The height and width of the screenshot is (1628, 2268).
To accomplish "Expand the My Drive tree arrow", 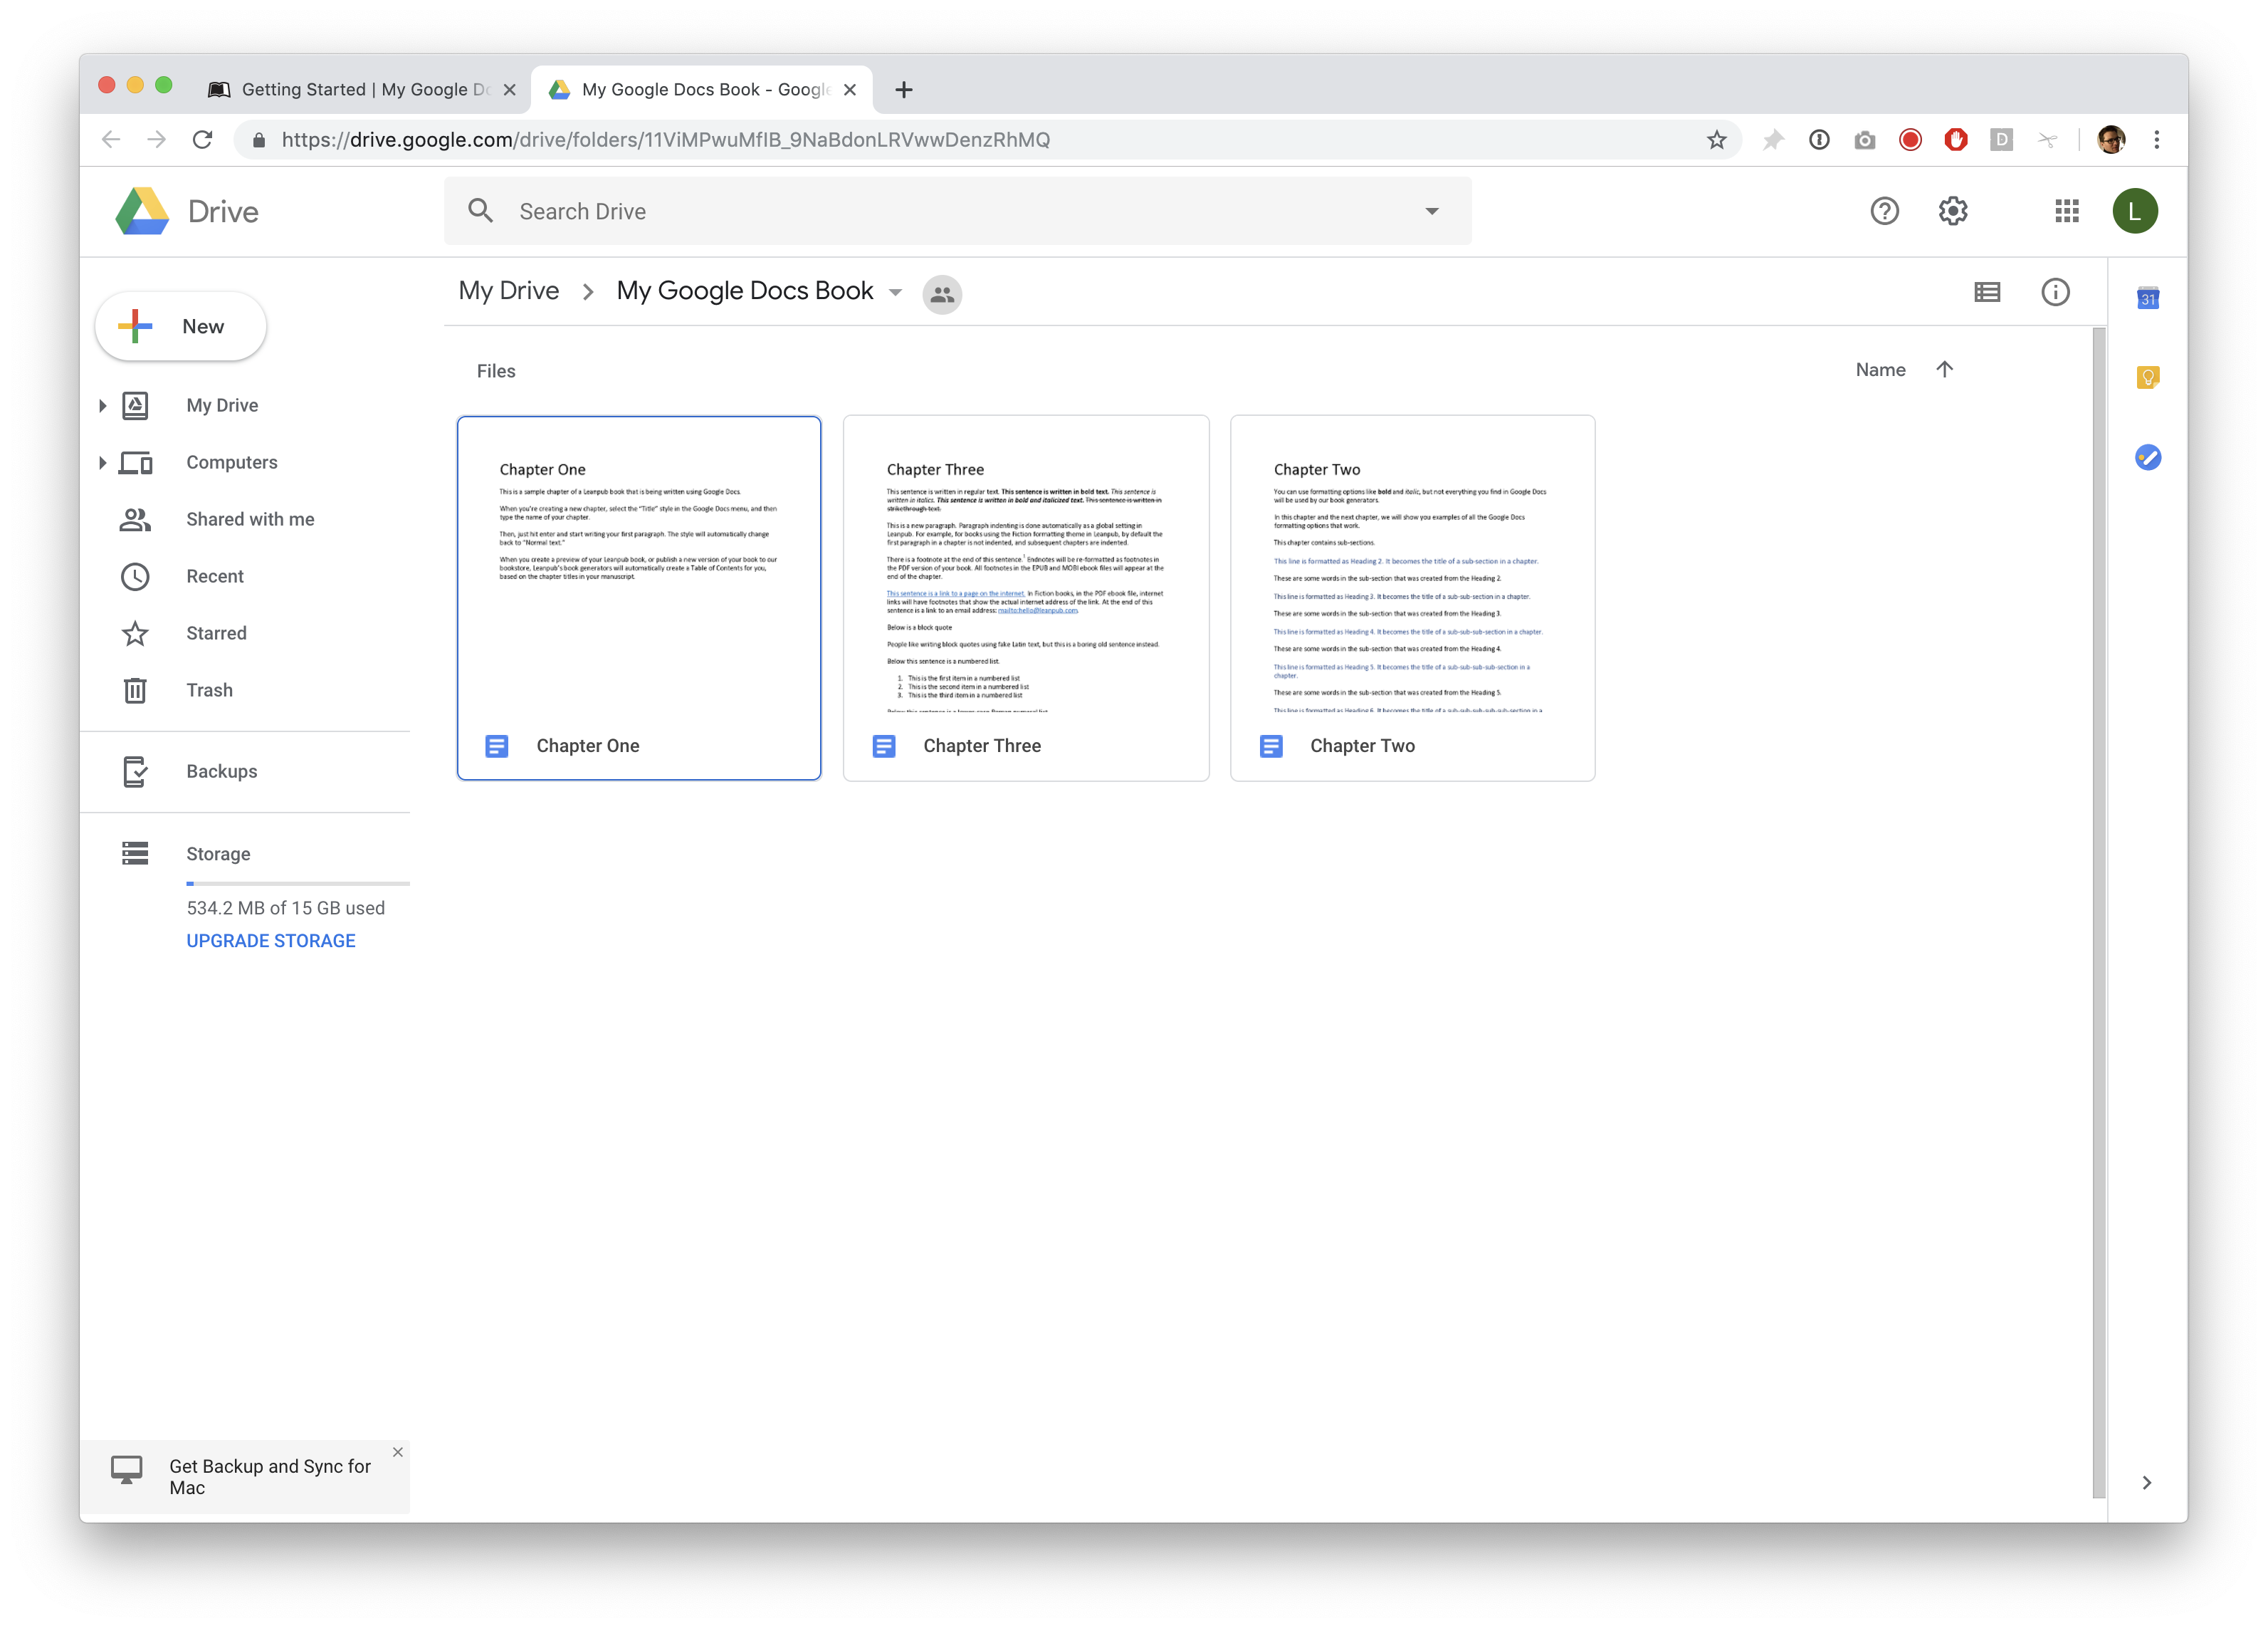I will pyautogui.click(x=102, y=405).
